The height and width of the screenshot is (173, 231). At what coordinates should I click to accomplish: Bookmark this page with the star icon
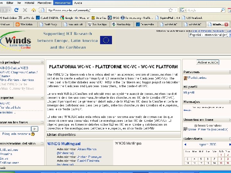tap(171, 10)
